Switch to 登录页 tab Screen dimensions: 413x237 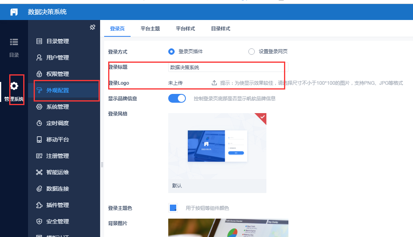pyautogui.click(x=117, y=29)
